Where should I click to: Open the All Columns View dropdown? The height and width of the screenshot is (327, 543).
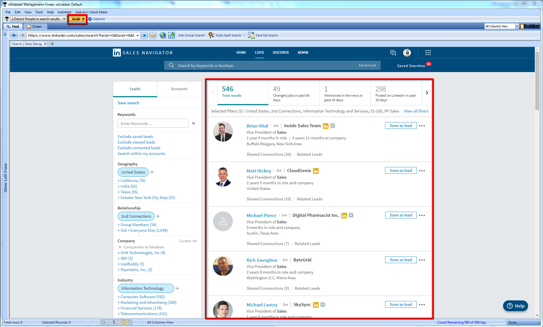(517, 26)
